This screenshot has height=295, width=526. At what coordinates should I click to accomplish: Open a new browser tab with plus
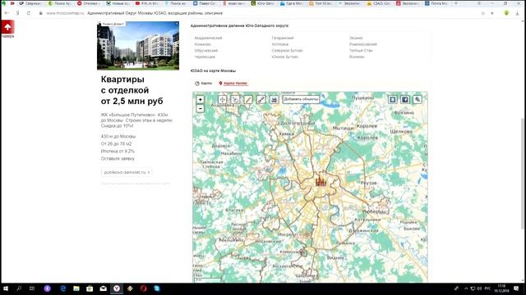point(456,3)
